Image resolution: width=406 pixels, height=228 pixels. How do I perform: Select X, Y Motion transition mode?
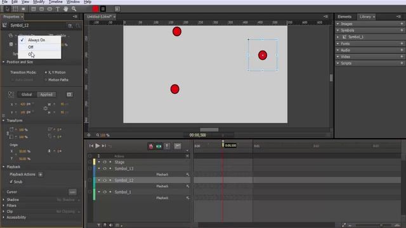46,73
